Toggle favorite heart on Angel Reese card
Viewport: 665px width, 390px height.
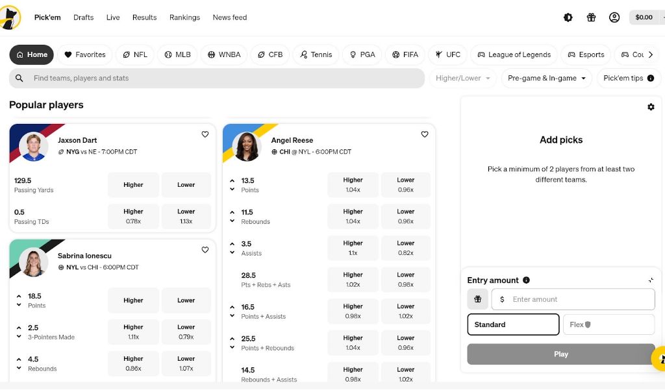pyautogui.click(x=425, y=134)
